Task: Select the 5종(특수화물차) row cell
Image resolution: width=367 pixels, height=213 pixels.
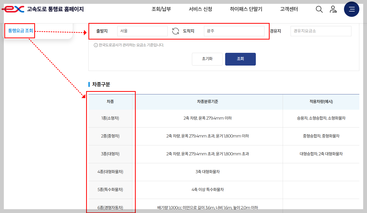Action: pyautogui.click(x=110, y=190)
